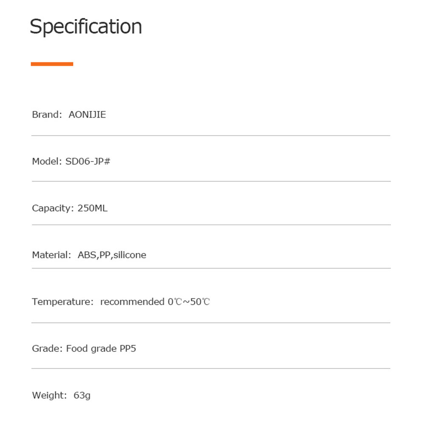Screen dimensions: 425x425
Task: Select the SD06-JP# model number
Action: click(88, 161)
